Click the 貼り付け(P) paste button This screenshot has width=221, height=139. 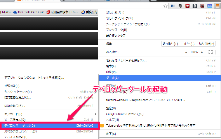pos(206,44)
